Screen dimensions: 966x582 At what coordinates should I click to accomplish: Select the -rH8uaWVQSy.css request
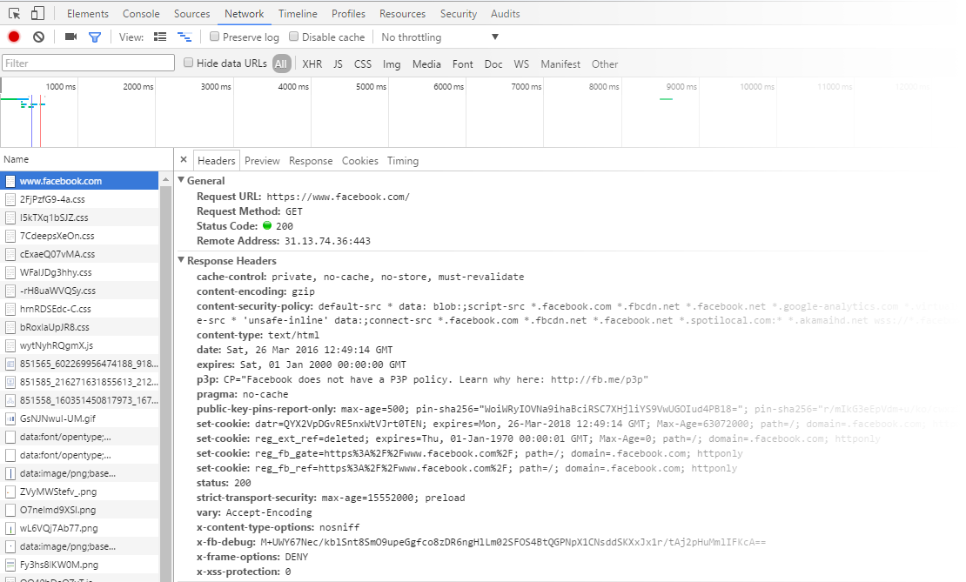tap(79, 291)
